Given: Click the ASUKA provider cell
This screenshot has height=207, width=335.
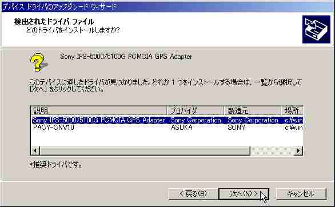Looking at the screenshot, I should click(182, 128).
